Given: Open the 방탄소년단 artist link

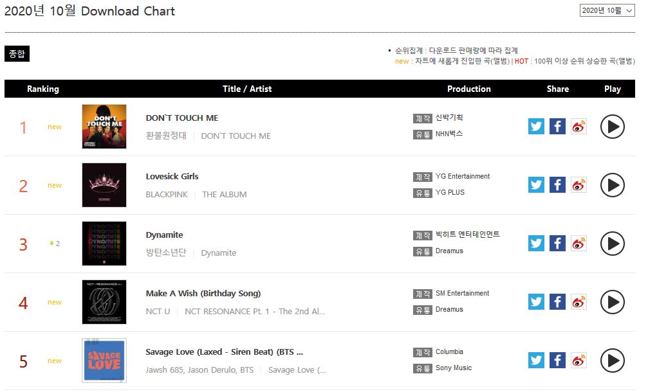Looking at the screenshot, I should 165,253.
